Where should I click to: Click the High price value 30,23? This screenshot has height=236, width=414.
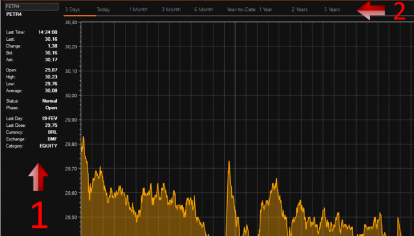click(51, 77)
